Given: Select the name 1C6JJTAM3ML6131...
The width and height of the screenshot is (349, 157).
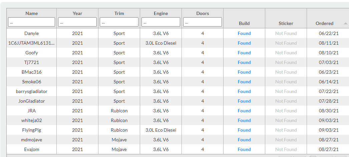Looking at the screenshot, I should click(32, 43).
